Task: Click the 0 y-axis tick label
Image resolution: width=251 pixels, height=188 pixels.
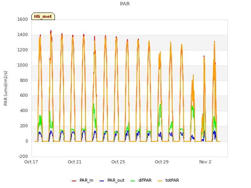Action: click(27, 141)
